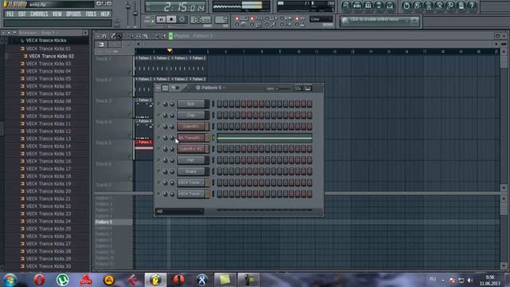510x287 pixels.
Task: Click the Windows Start button
Action: [10, 280]
